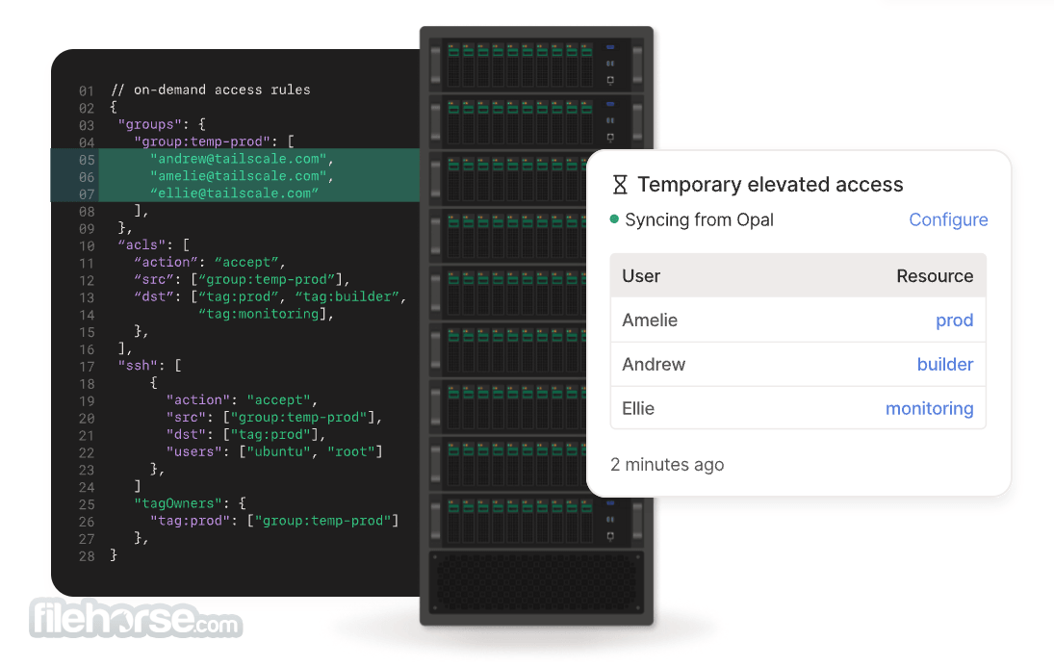Click the "group:temp-prod": [ code line 04

point(214,141)
